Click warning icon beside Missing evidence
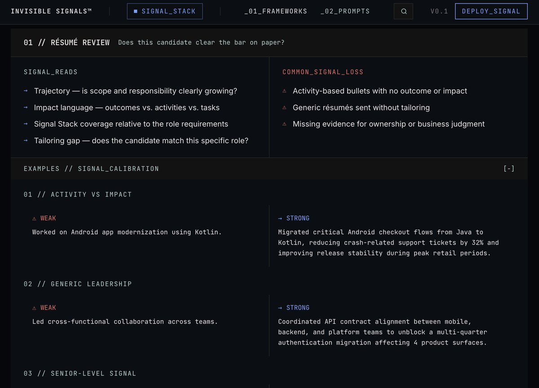The width and height of the screenshot is (539, 388). 284,124
